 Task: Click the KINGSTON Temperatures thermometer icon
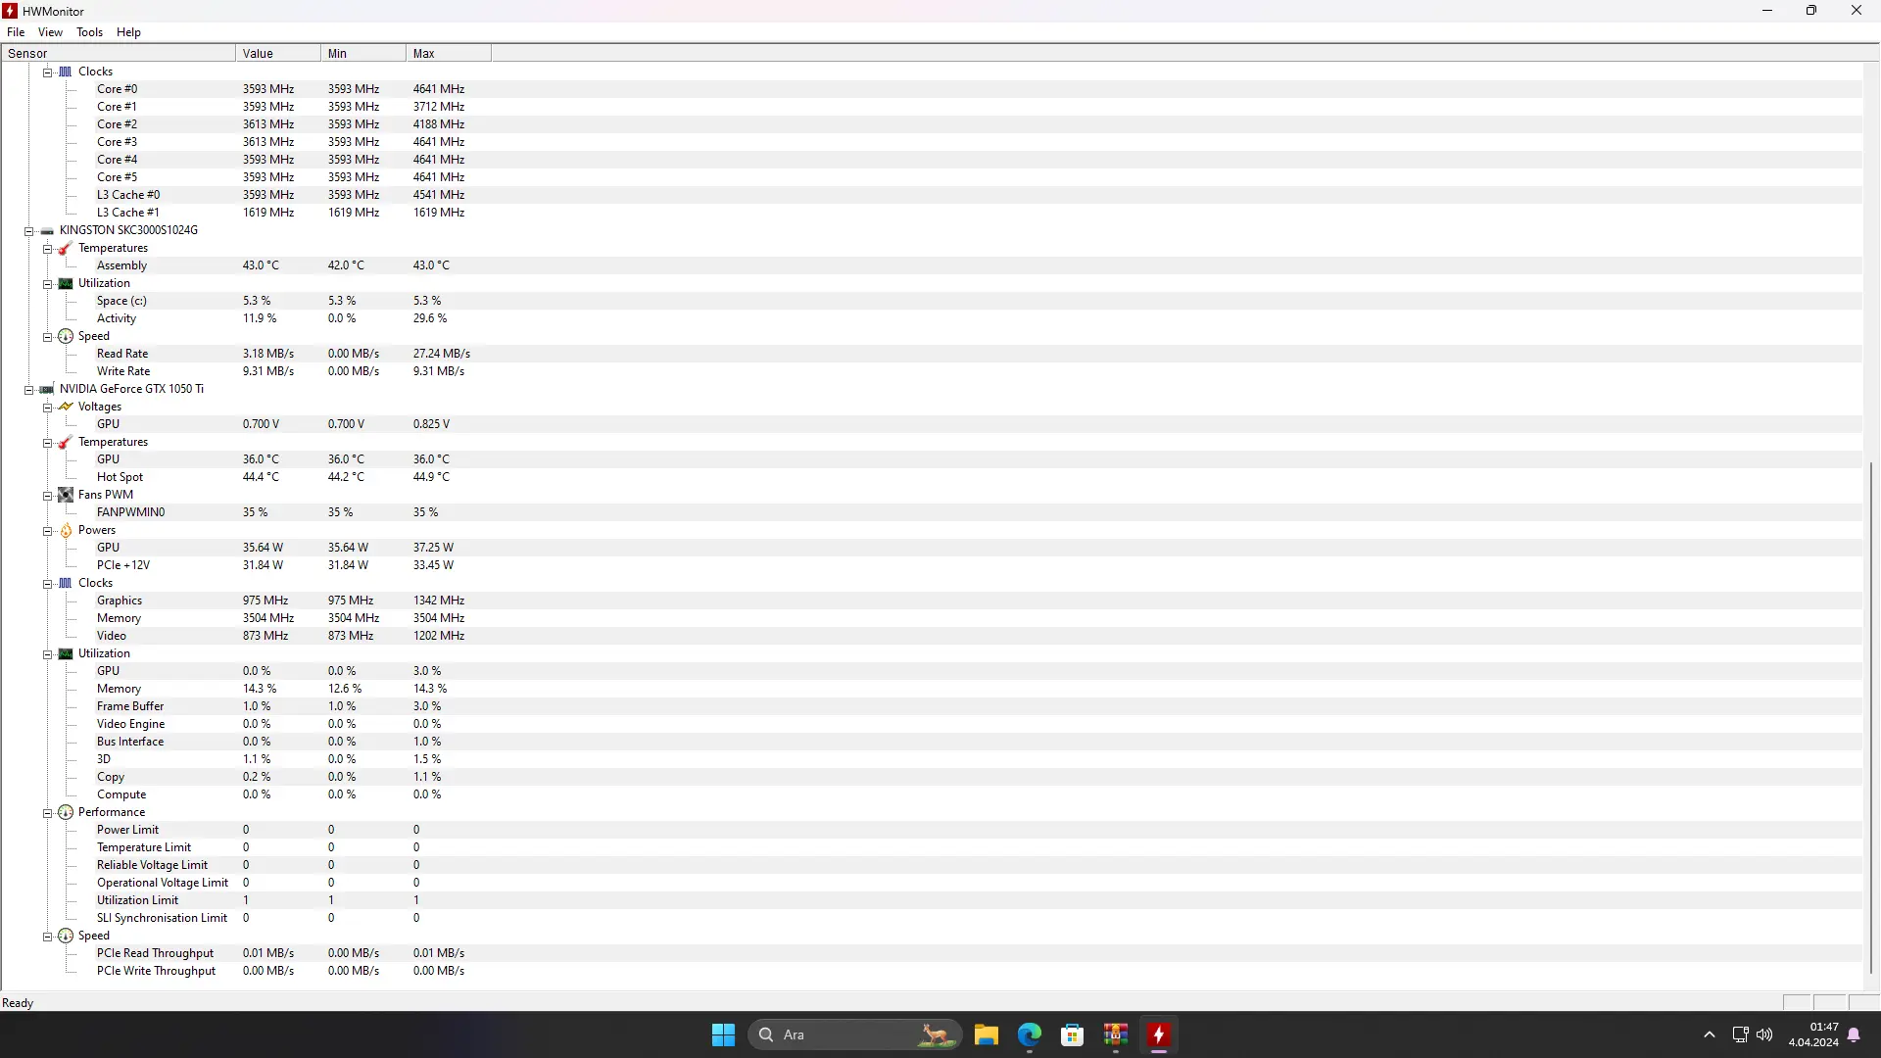click(x=66, y=248)
